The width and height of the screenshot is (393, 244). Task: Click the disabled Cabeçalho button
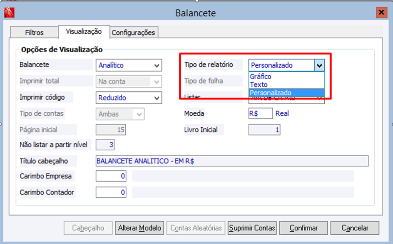pos(88,228)
